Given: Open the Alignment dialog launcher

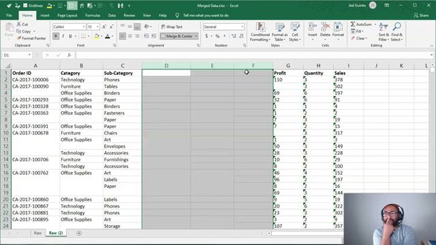Looking at the screenshot, I should coord(198,46).
